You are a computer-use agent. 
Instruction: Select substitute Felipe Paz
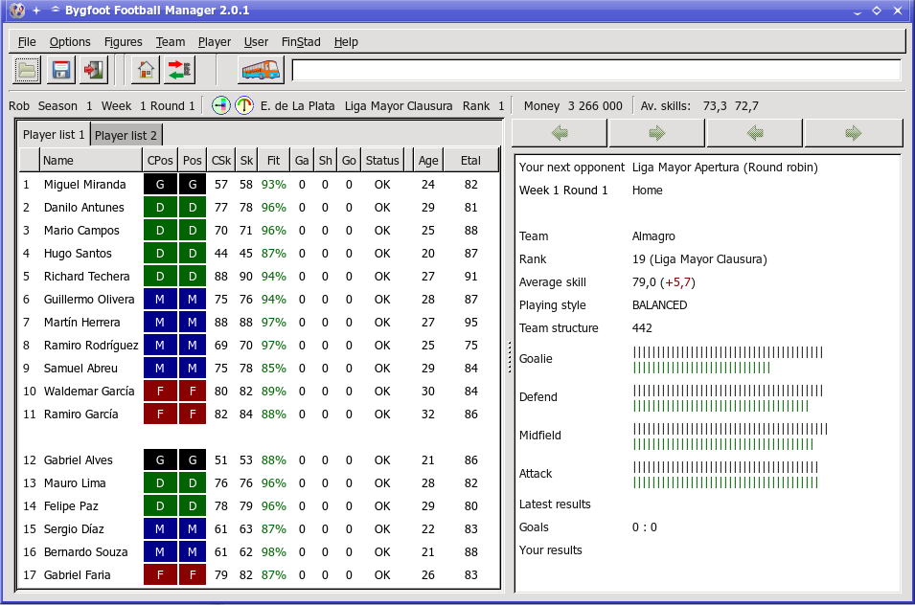pyautogui.click(x=260, y=506)
